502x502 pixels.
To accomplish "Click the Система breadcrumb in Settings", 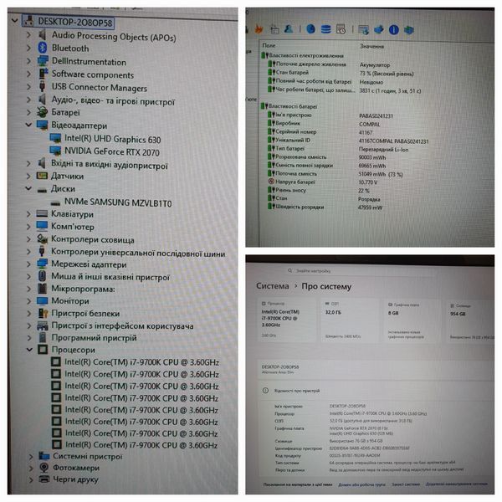I will pyautogui.click(x=273, y=285).
